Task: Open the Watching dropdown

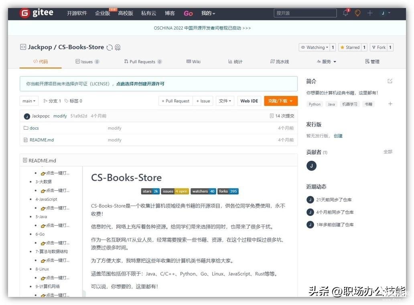Action: tap(315, 47)
